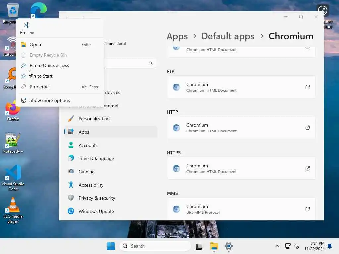
Task: Click the taskbar Search box
Action: pos(155,246)
